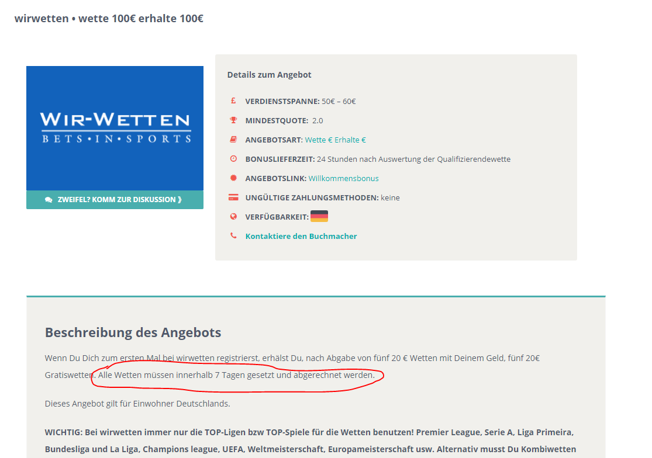Click the 24 Stunden nach Auswertung text
This screenshot has height=458, width=652.
point(414,159)
